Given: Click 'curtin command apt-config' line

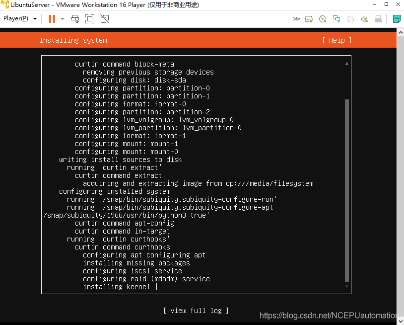Looking at the screenshot, I should pyautogui.click(x=125, y=223).
